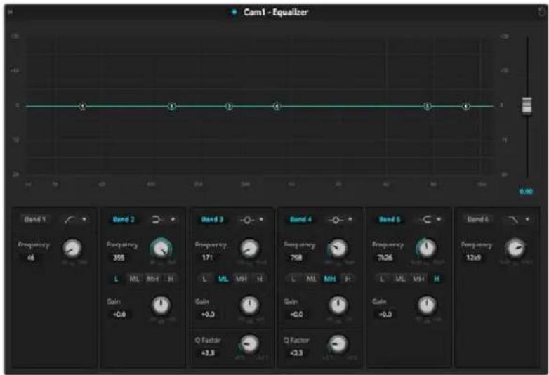Select L range in Band 3
549x375 pixels.
(205, 279)
